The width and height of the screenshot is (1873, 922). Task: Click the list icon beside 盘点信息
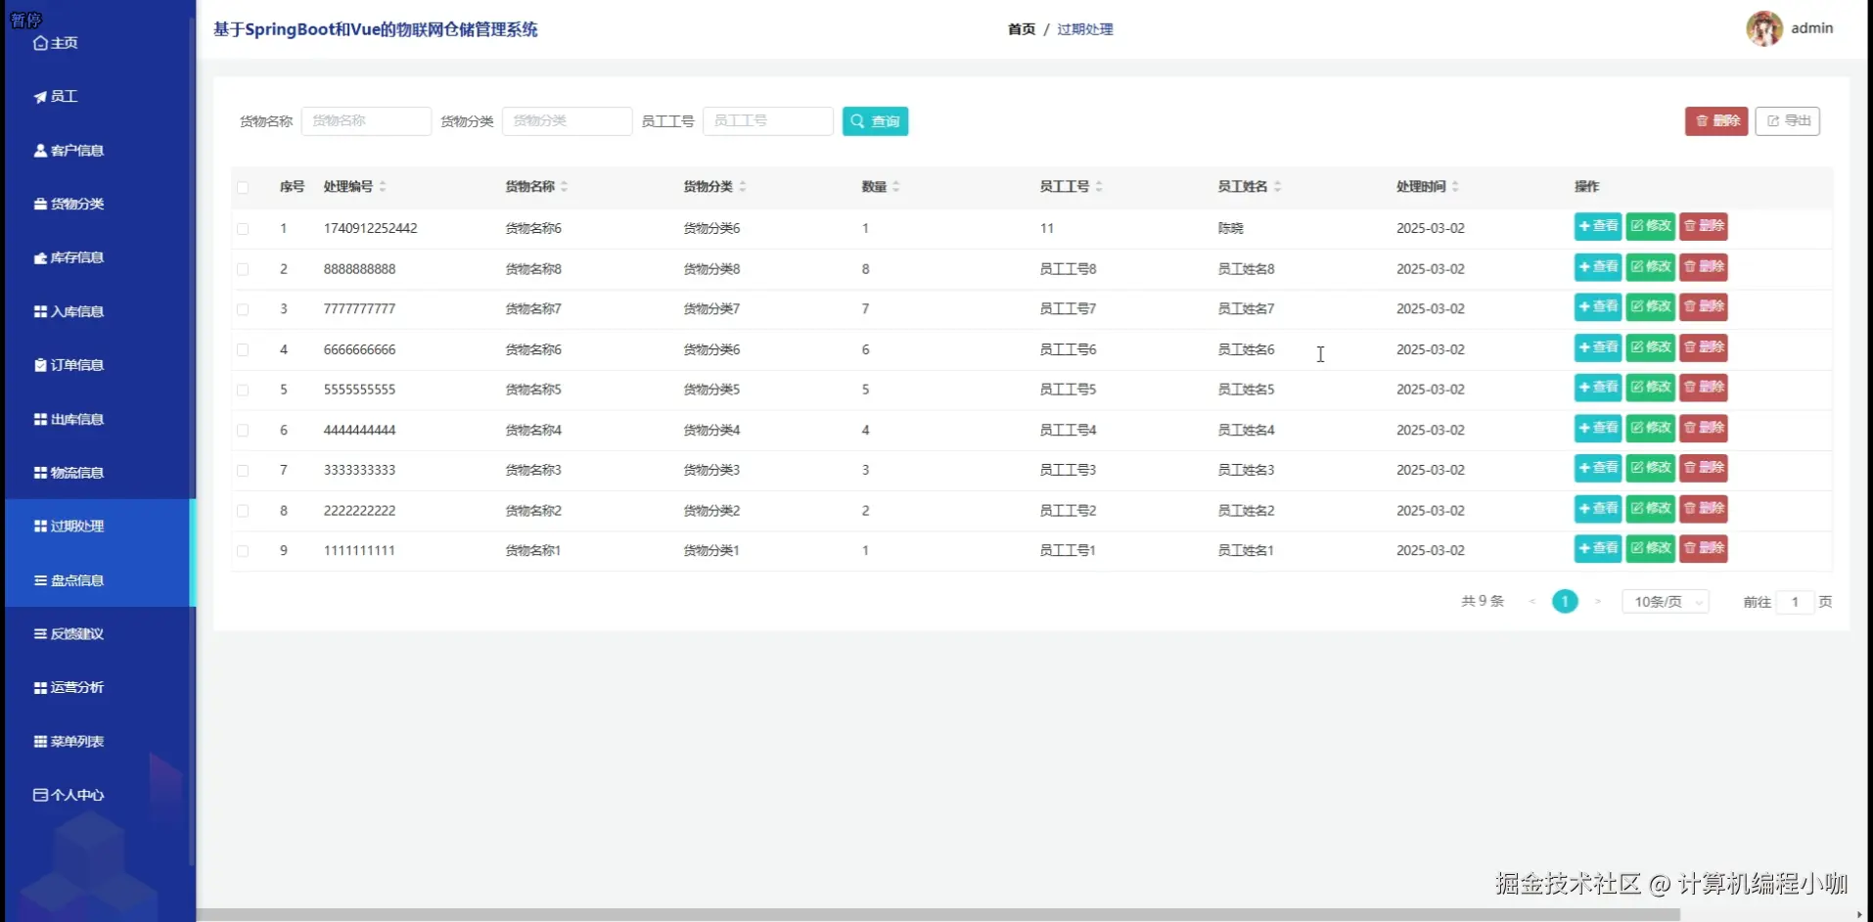pos(40,580)
